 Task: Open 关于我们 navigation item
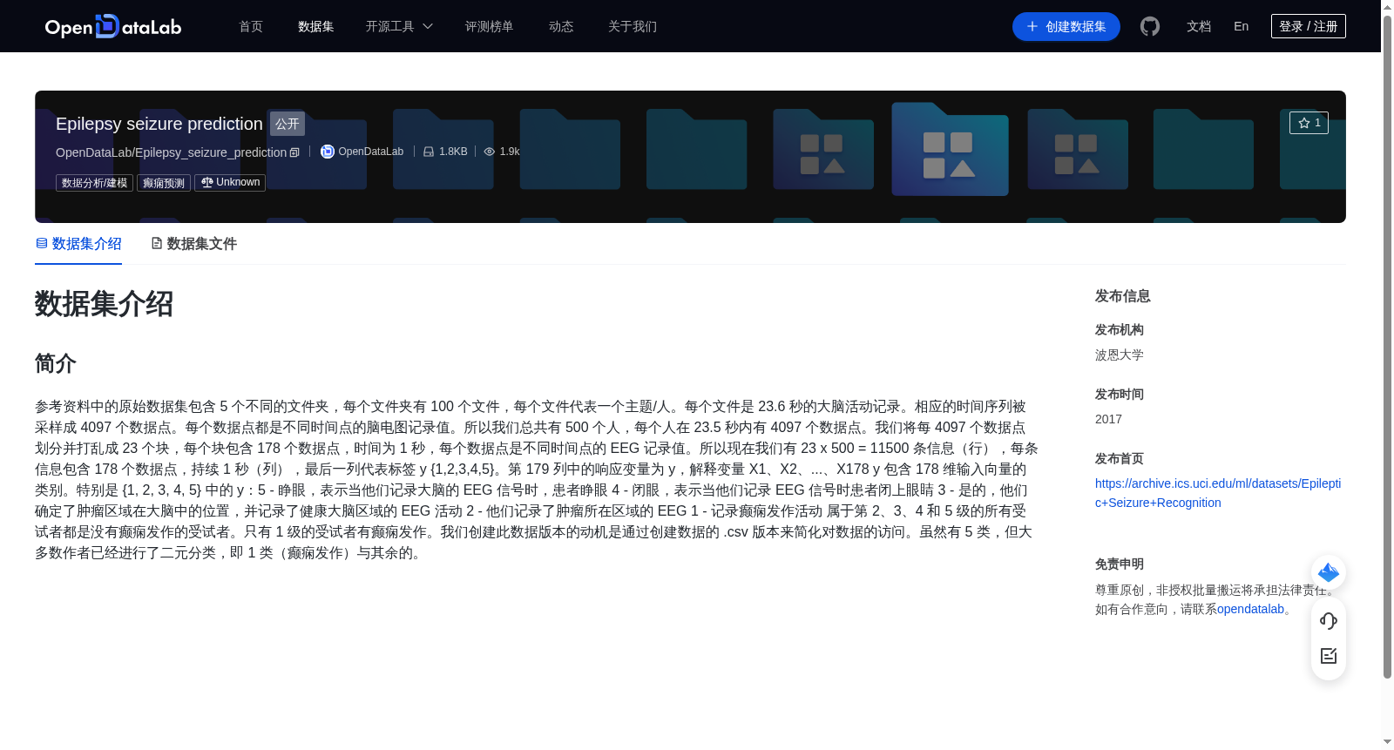633,26
